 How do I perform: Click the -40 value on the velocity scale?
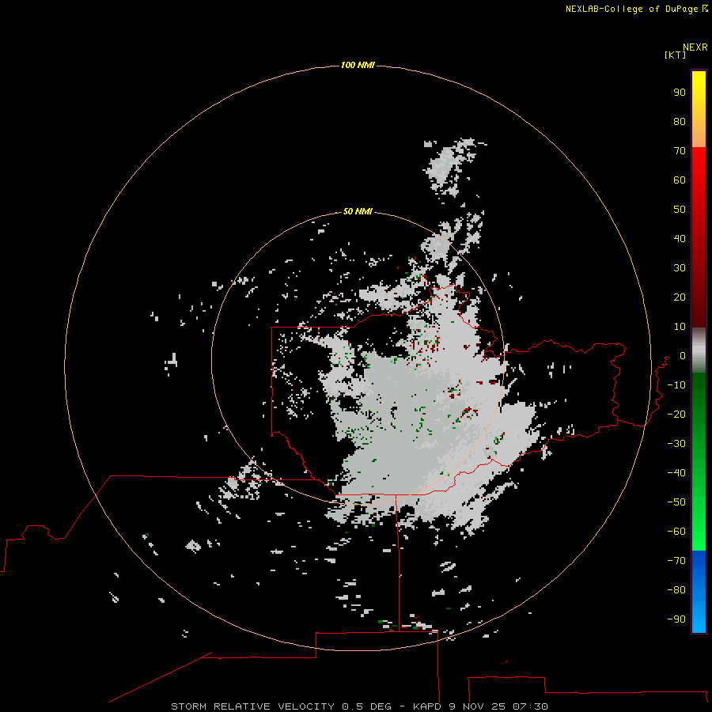click(x=676, y=473)
